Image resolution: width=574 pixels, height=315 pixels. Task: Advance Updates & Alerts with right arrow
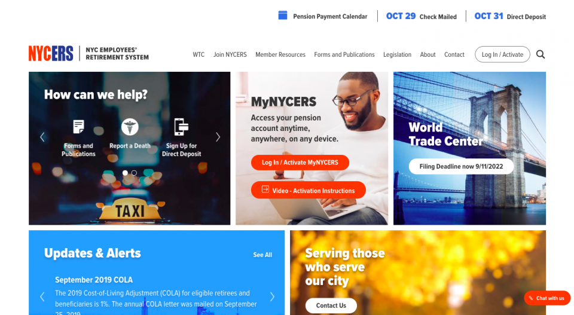click(x=272, y=296)
